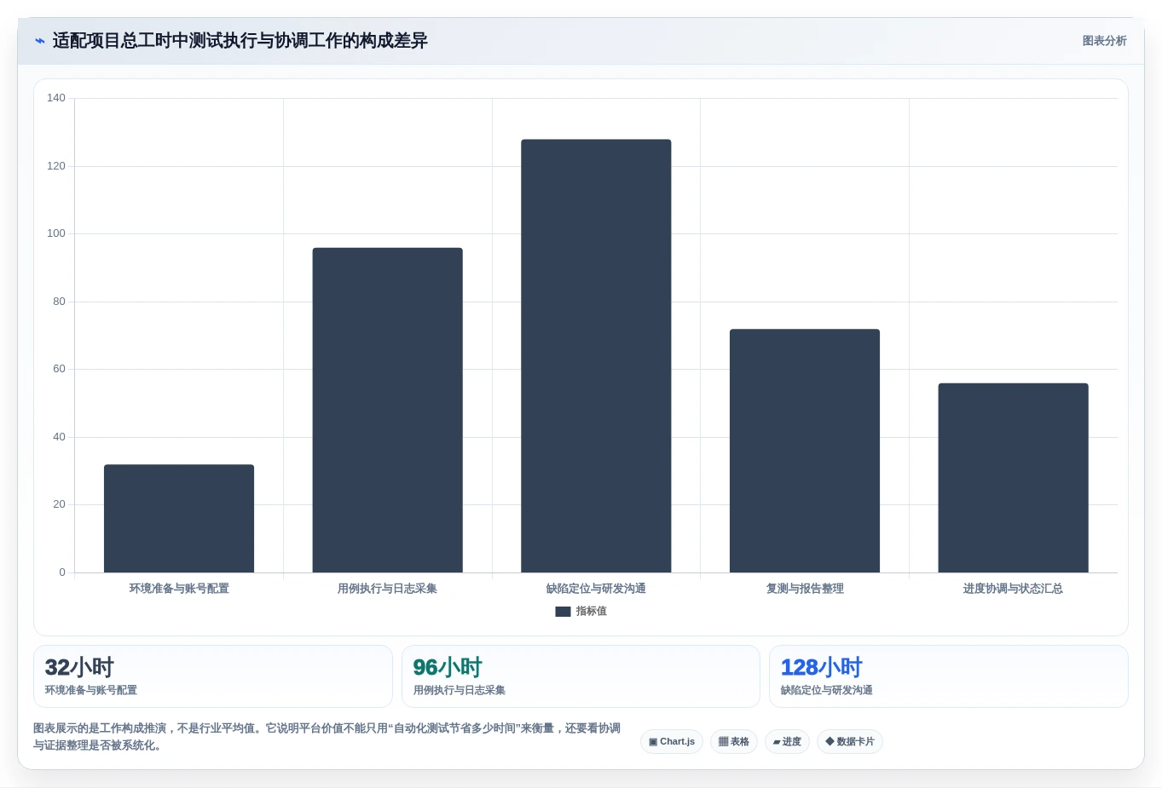Viewport: 1162px width, 788px height.
Task: Click the 用例执行与日志采集 axis label
Action: 387,589
